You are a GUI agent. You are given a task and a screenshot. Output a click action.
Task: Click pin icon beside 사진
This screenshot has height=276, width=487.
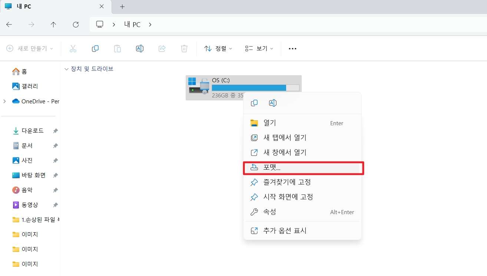coord(55,160)
